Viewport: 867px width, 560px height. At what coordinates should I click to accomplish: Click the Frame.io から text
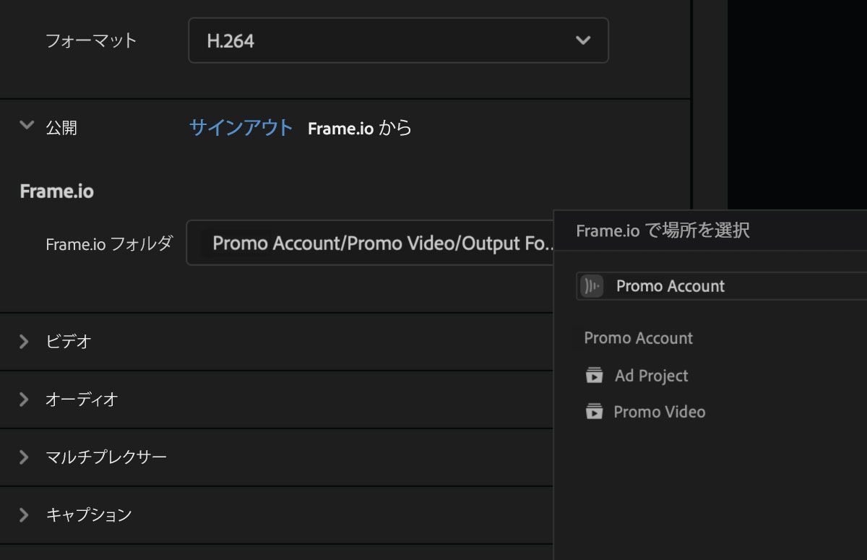[360, 128]
